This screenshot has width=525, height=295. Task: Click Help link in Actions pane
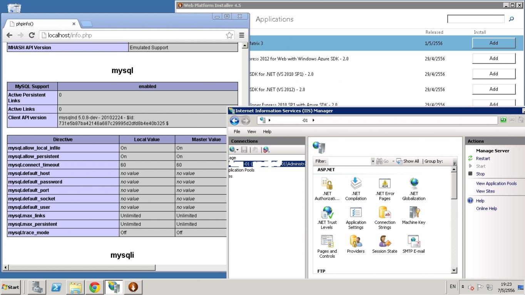pos(480,201)
